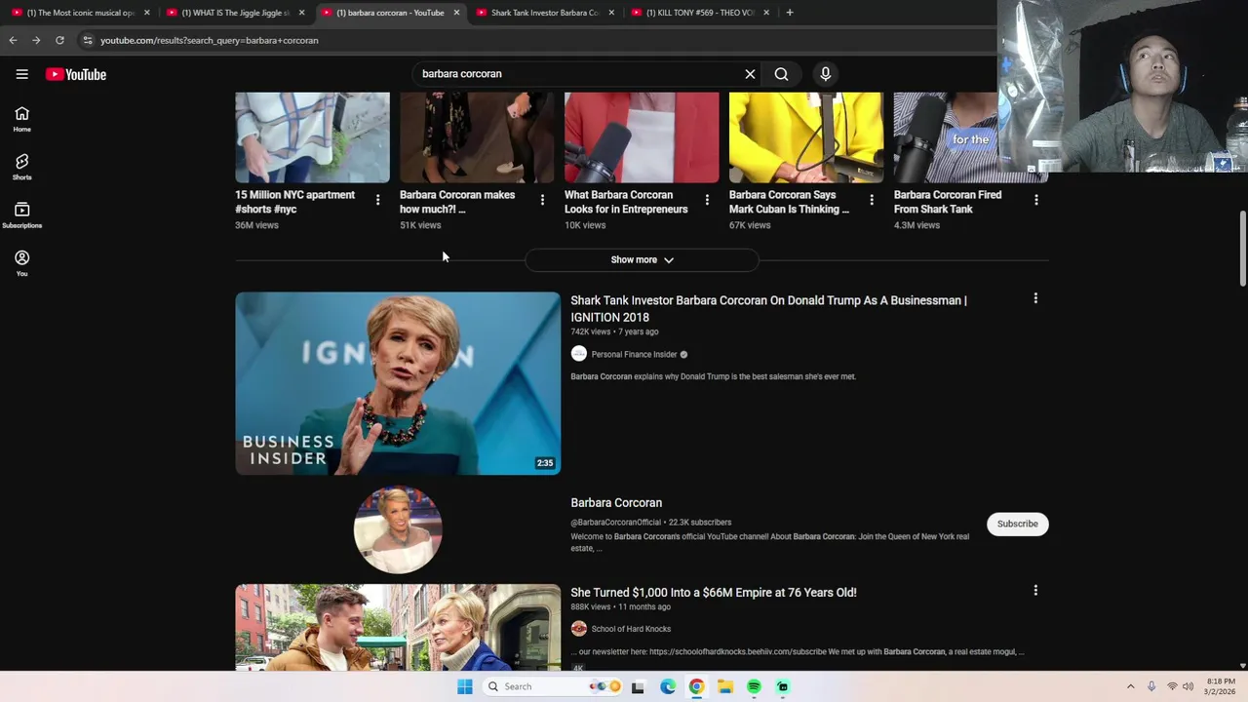This screenshot has height=702, width=1248.
Task: Open options for 15 Million NYC apartment short
Action: (x=377, y=200)
